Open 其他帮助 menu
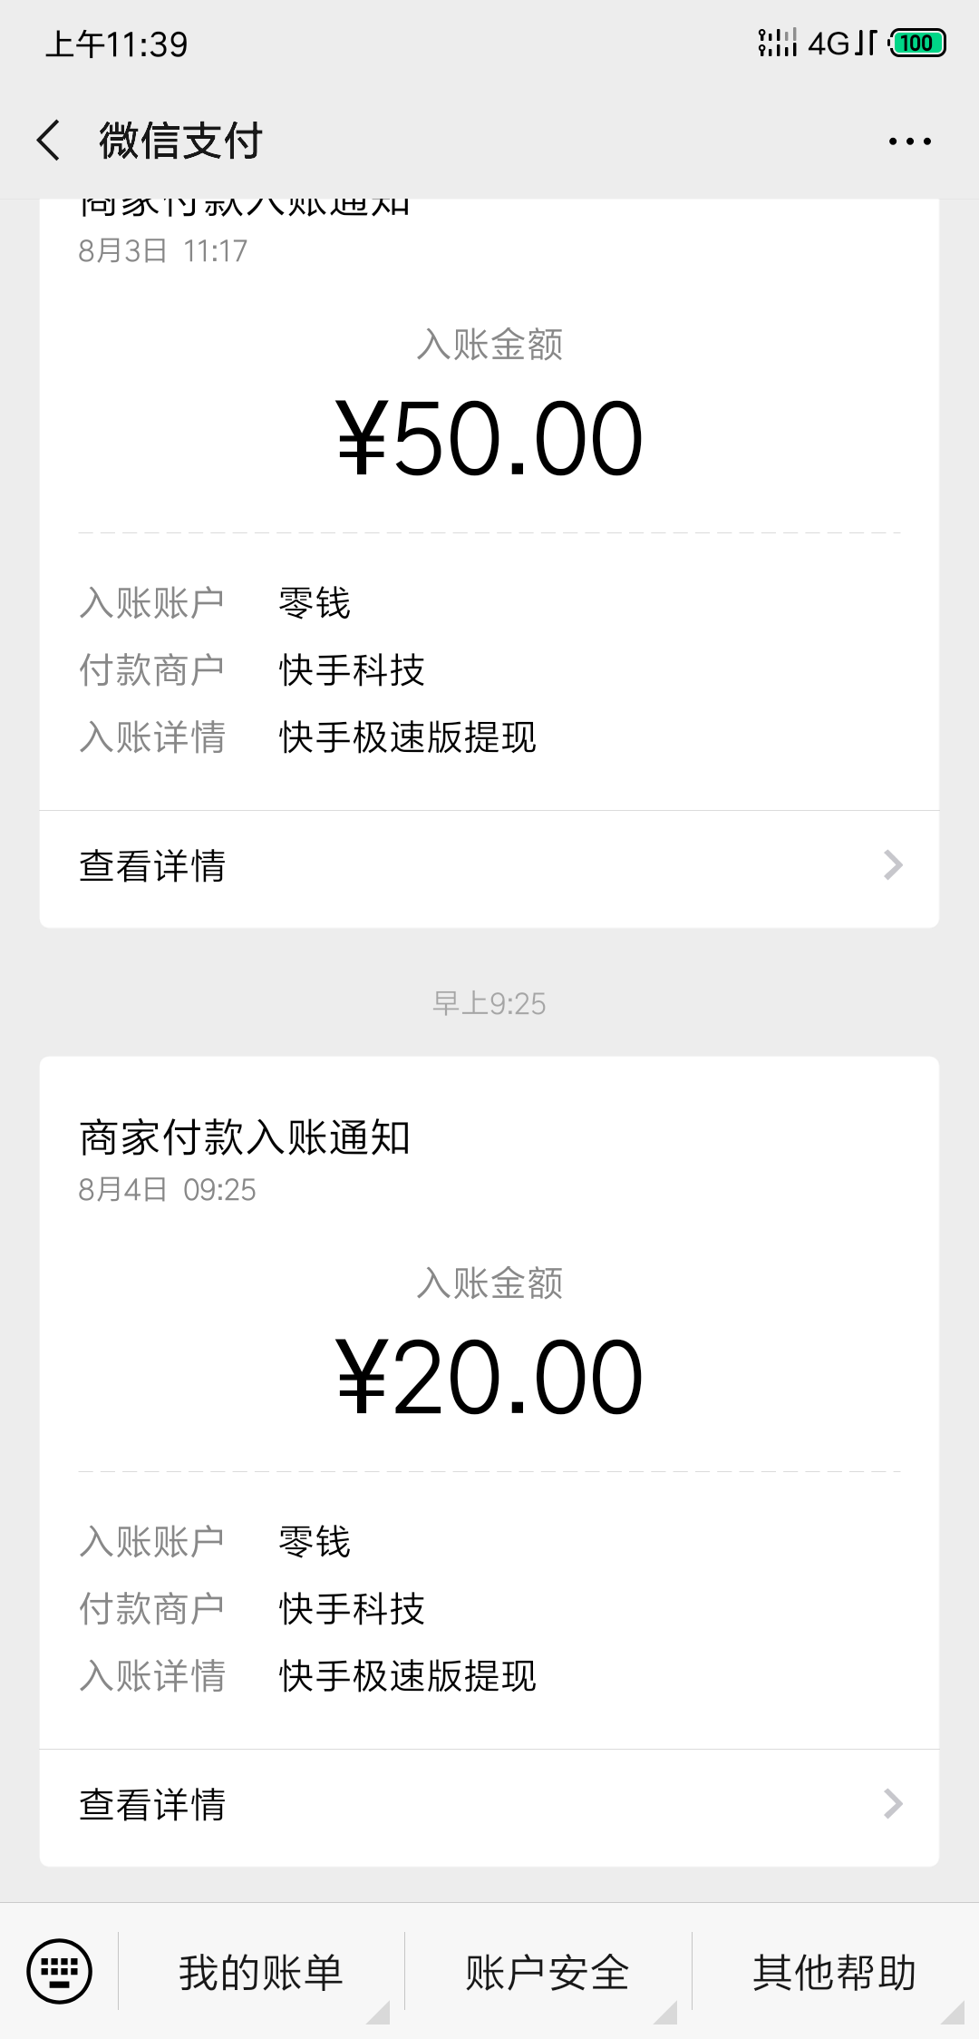This screenshot has width=979, height=2039. point(834,1973)
